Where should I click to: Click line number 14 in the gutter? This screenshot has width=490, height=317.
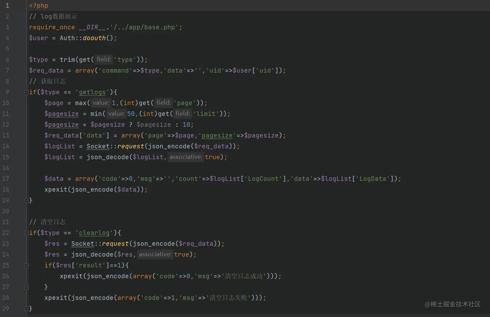click(x=6, y=146)
